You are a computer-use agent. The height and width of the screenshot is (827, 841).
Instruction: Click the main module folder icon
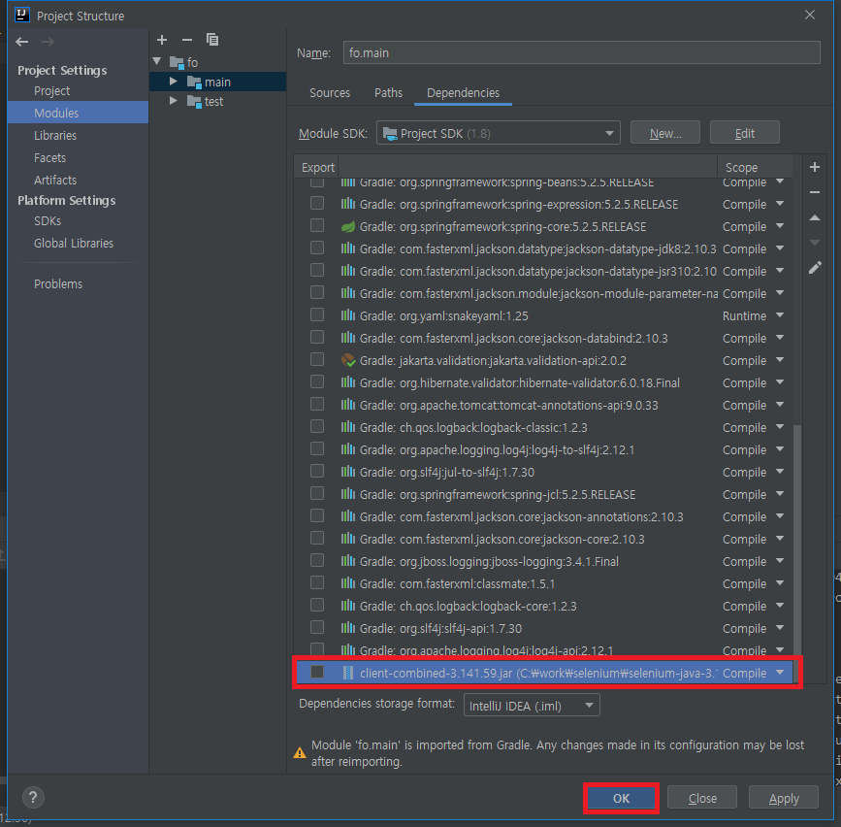(194, 83)
